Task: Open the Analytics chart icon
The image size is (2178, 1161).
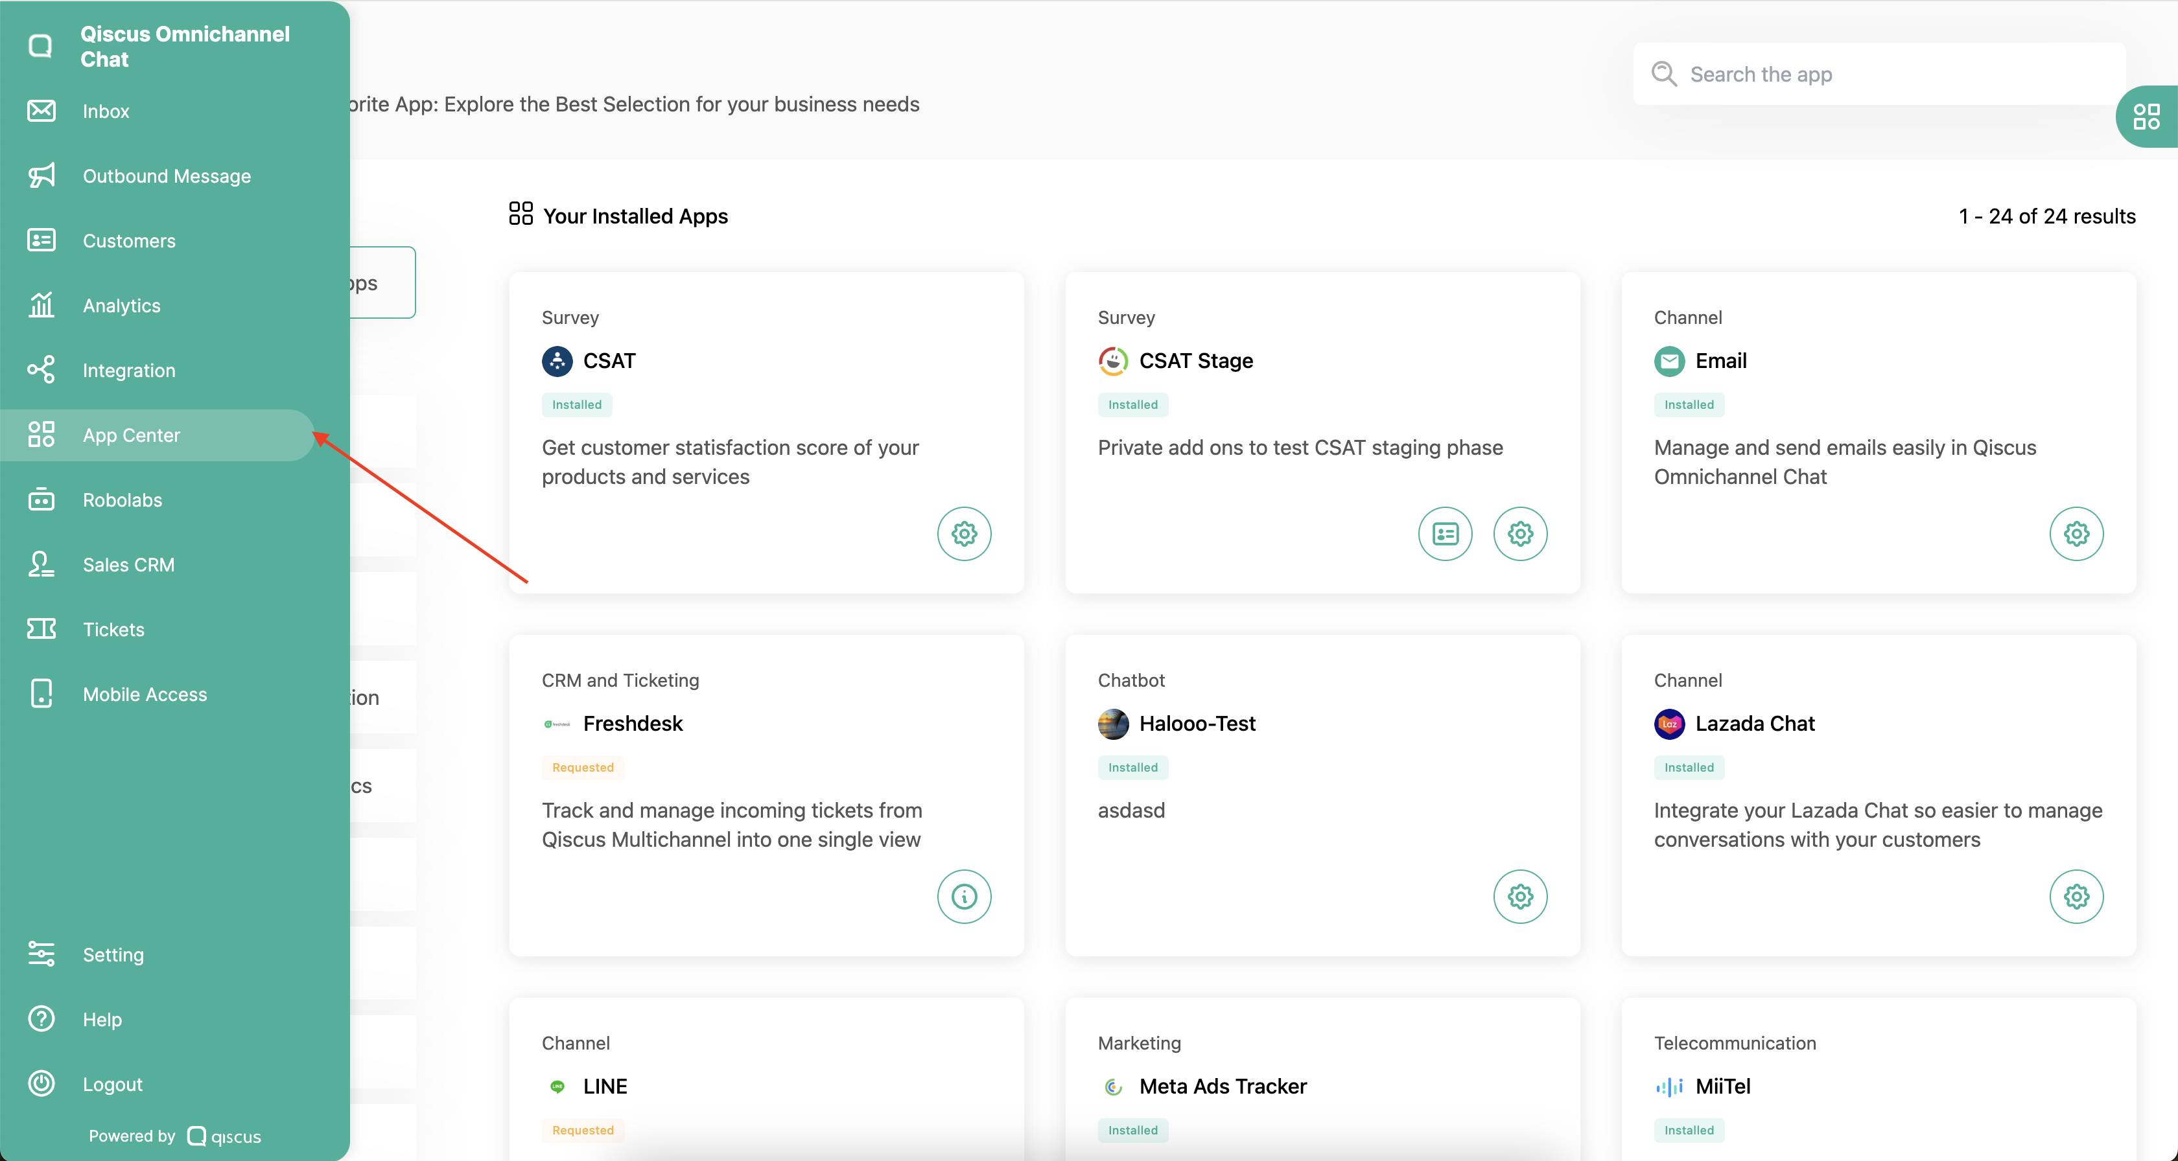Action: (41, 305)
